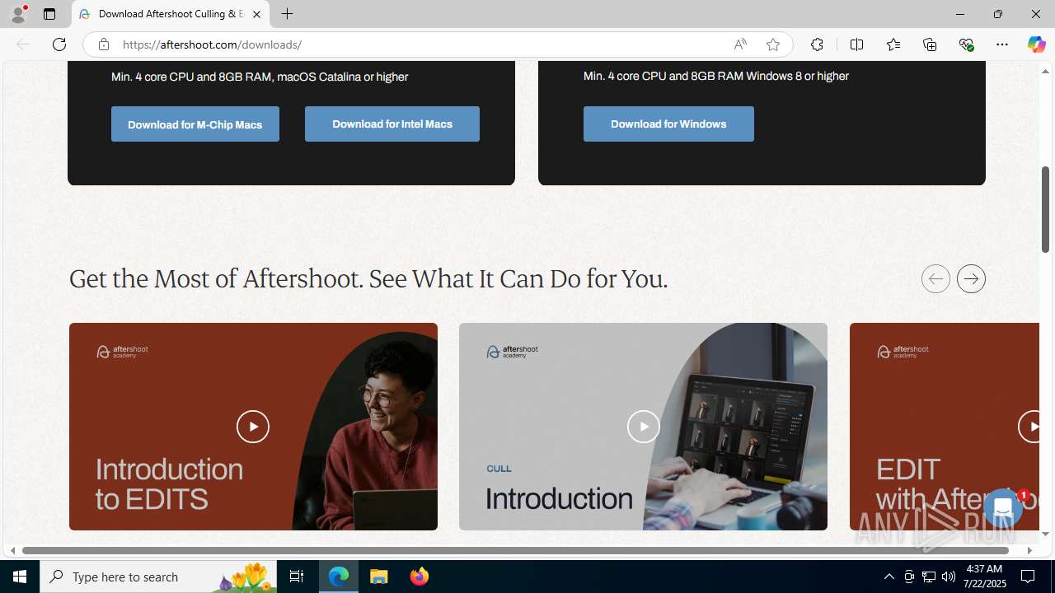
Task: Launch Firefox from taskbar
Action: pyautogui.click(x=419, y=577)
